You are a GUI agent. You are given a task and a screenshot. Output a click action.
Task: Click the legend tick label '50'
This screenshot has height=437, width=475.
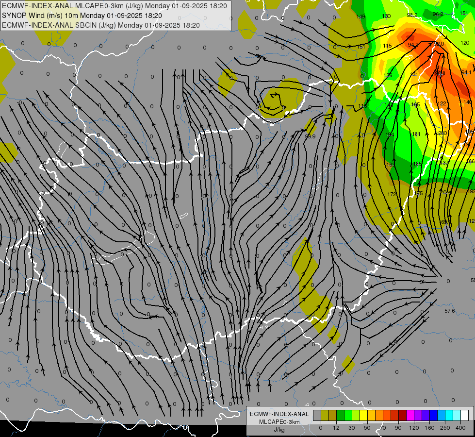(367, 428)
